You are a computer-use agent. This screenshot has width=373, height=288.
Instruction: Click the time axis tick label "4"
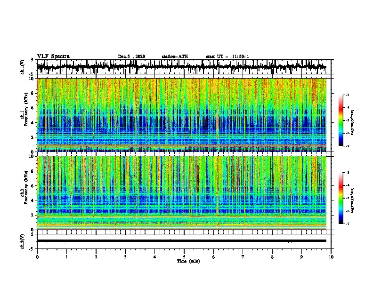[x=154, y=257]
